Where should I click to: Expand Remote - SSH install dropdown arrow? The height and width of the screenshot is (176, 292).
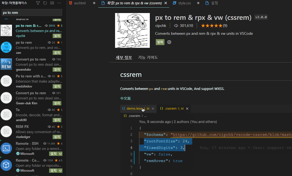[x=60, y=154]
